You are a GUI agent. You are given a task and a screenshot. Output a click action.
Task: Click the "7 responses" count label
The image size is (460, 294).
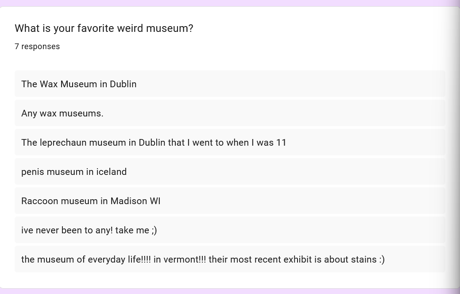[37, 46]
